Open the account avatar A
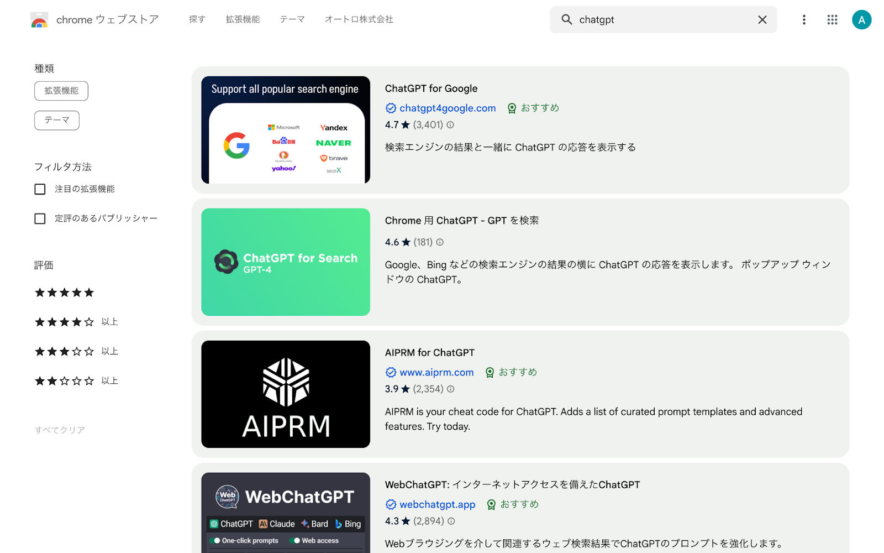Image resolution: width=884 pixels, height=553 pixels. click(861, 19)
